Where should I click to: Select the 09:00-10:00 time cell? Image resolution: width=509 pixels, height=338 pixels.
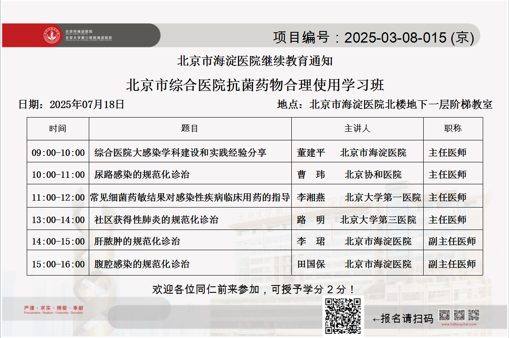(58, 153)
